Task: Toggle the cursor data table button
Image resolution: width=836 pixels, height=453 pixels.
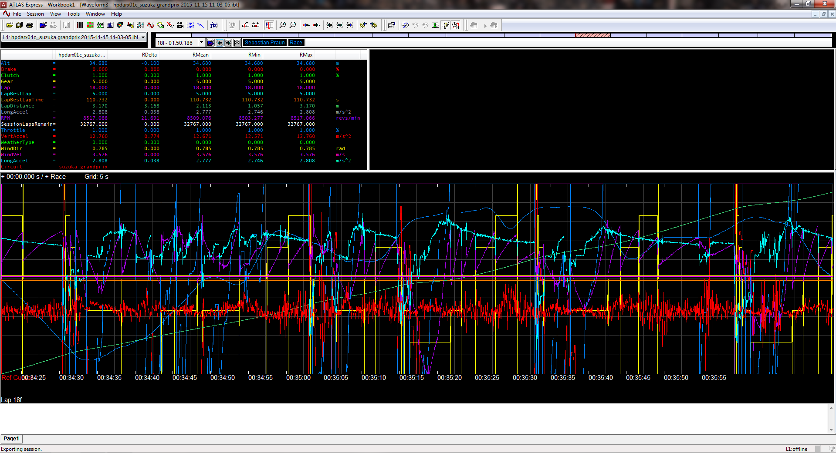Action: (x=270, y=25)
